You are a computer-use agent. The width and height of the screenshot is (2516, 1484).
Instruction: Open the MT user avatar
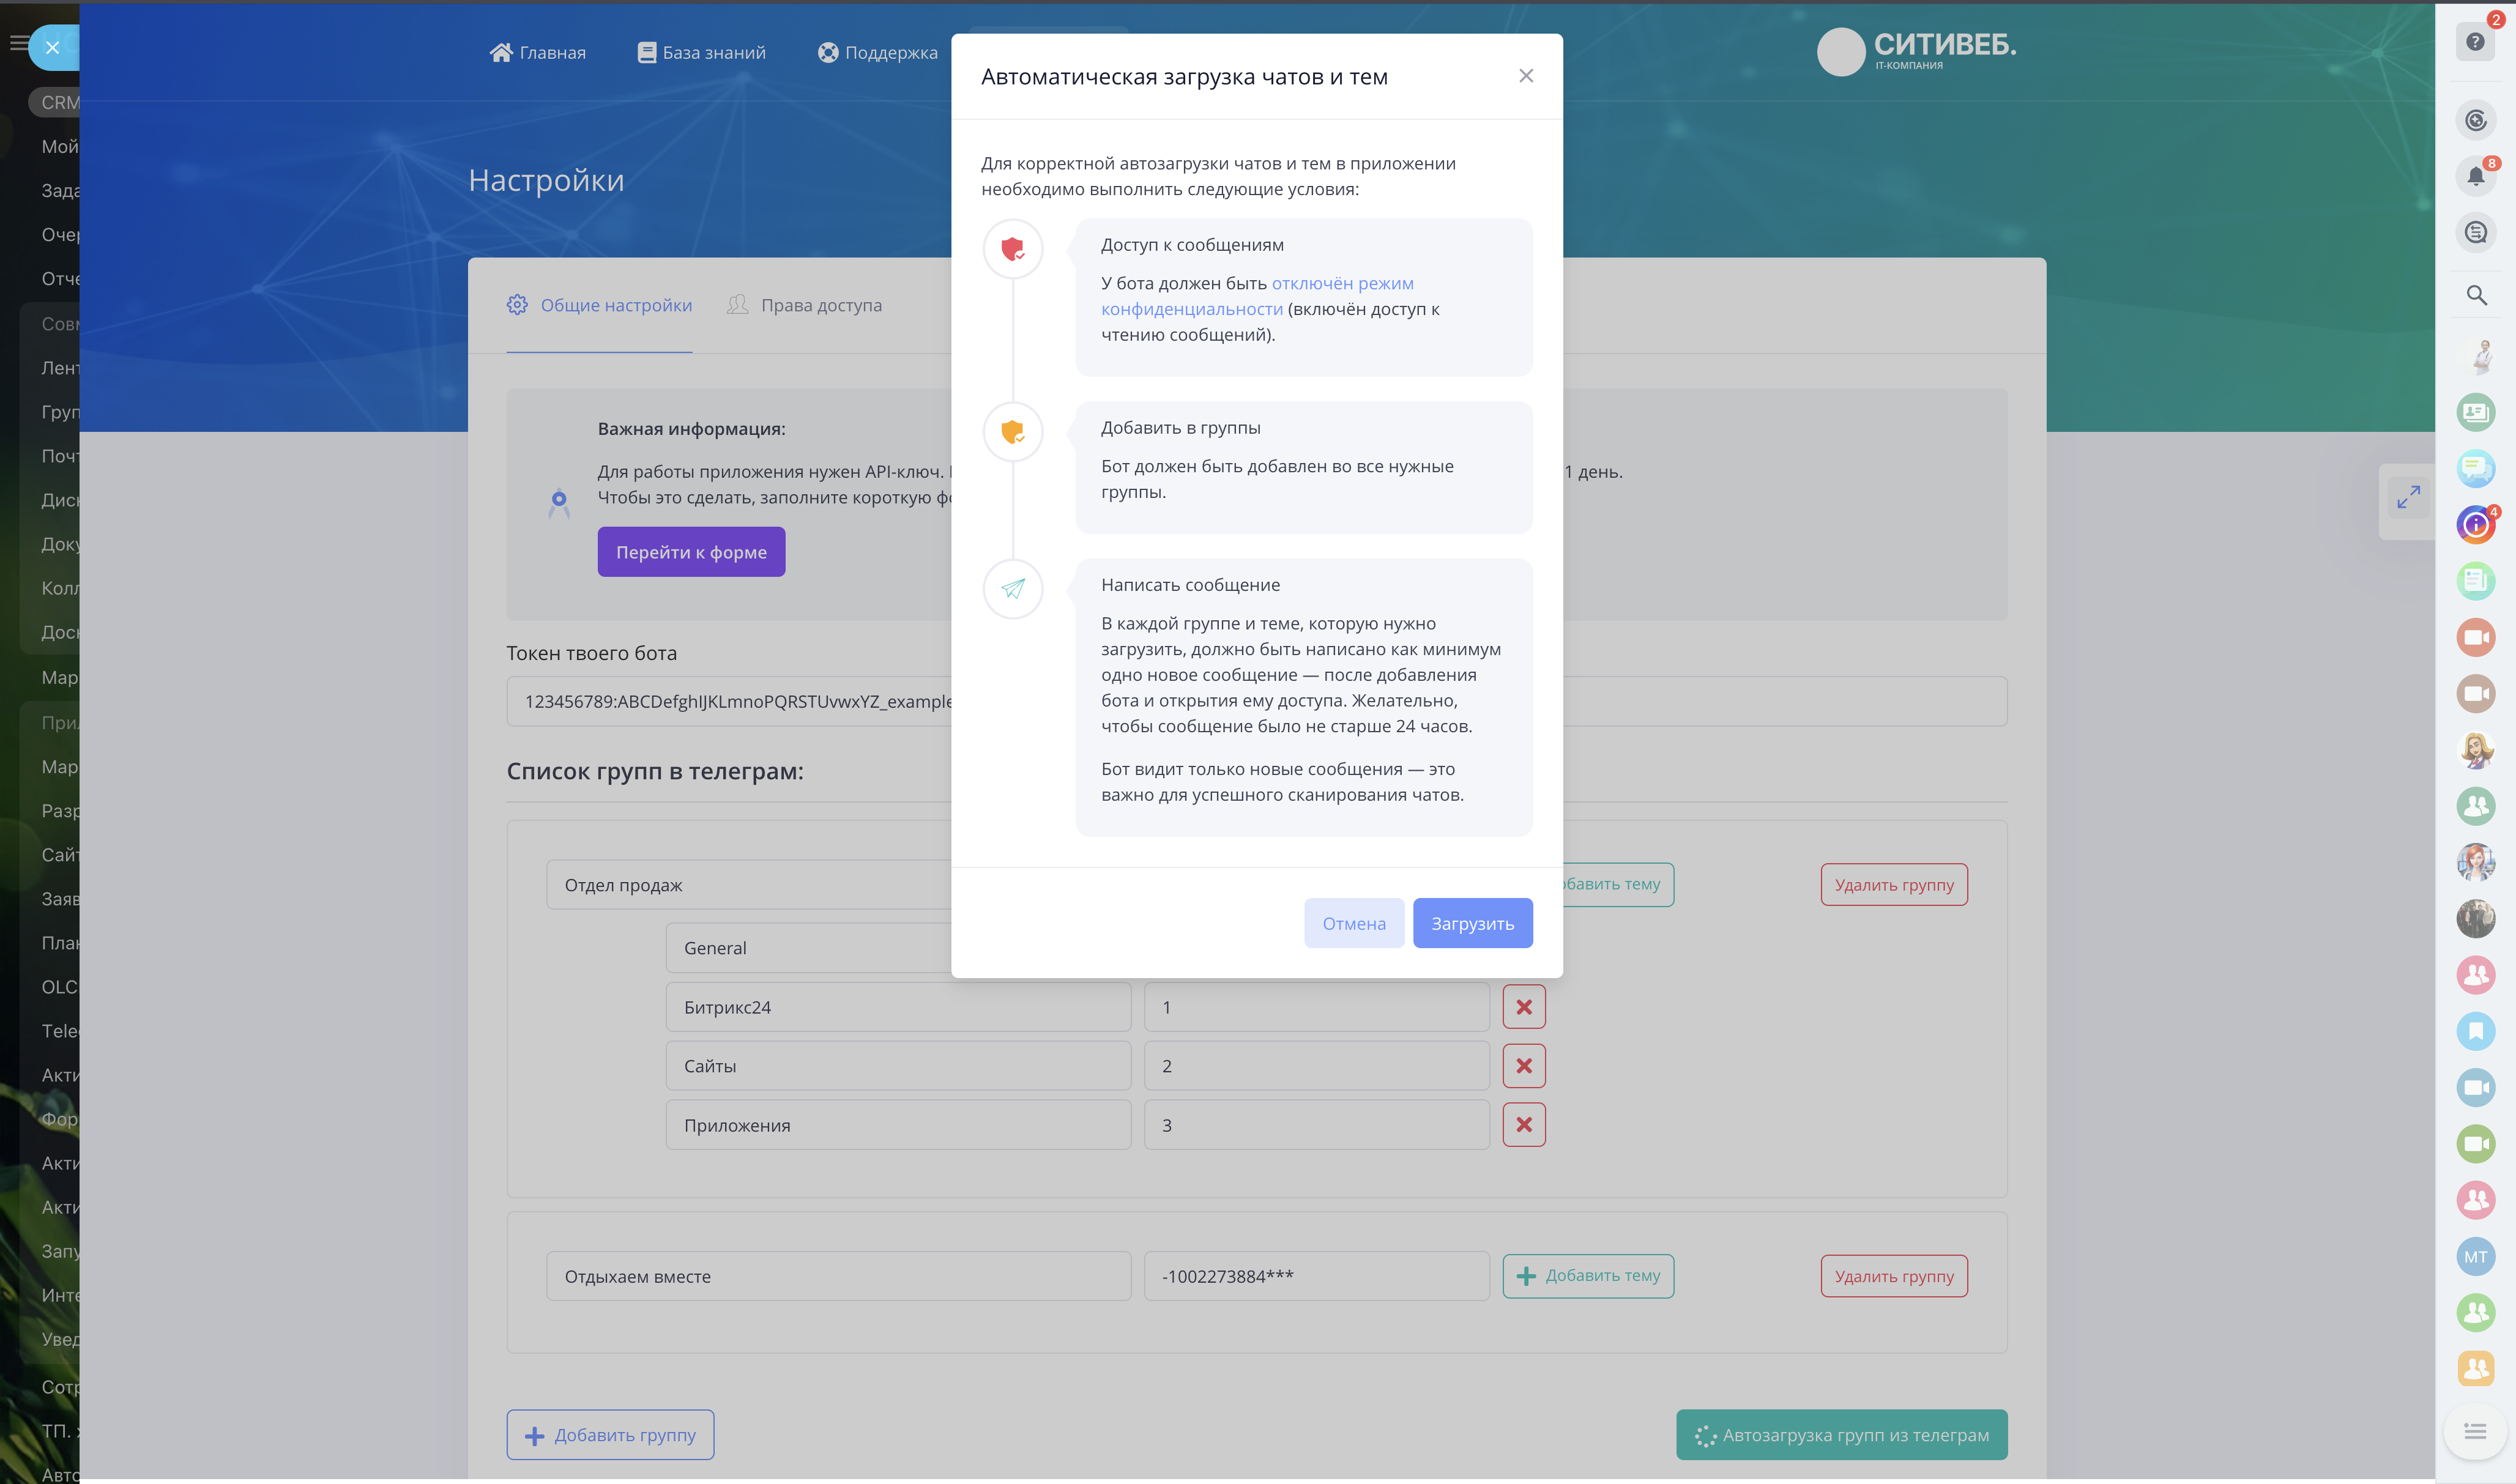point(2475,1257)
